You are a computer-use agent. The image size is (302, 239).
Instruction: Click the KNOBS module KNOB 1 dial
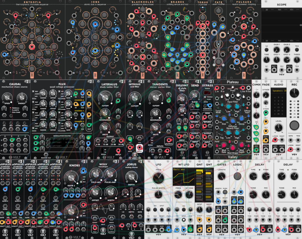71,178
